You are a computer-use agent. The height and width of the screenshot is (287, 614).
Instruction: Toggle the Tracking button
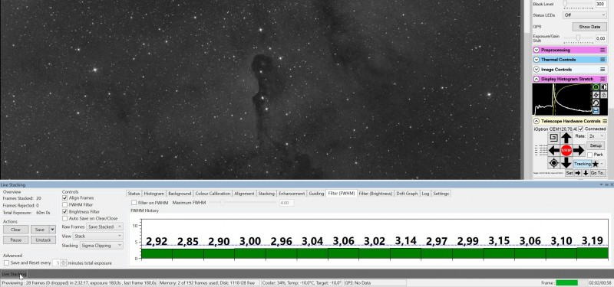583,164
